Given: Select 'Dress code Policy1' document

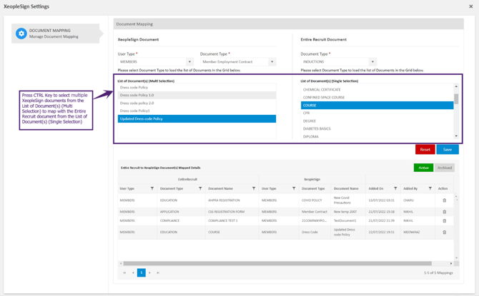Looking at the screenshot, I should tap(197, 111).
